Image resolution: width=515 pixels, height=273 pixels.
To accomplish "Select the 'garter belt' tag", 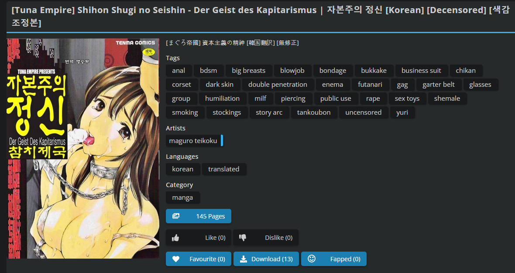I will pos(439,84).
